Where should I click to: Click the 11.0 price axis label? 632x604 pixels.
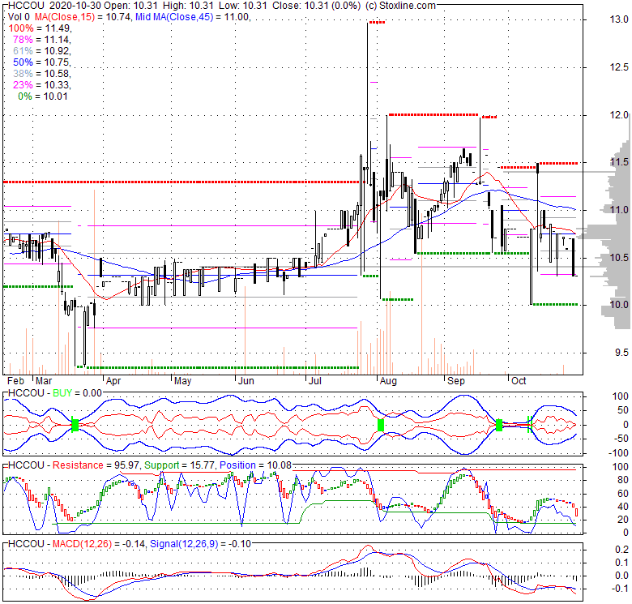click(x=619, y=210)
